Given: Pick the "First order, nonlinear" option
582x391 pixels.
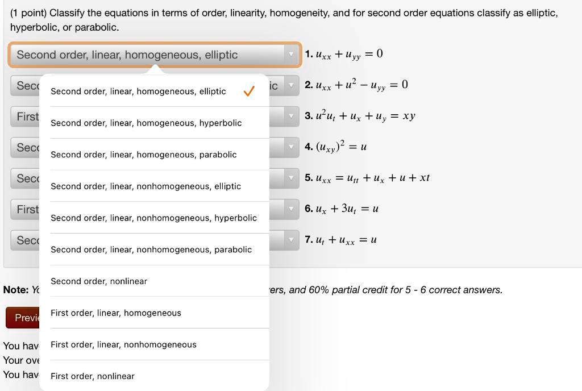Looking at the screenshot, I should (92, 376).
